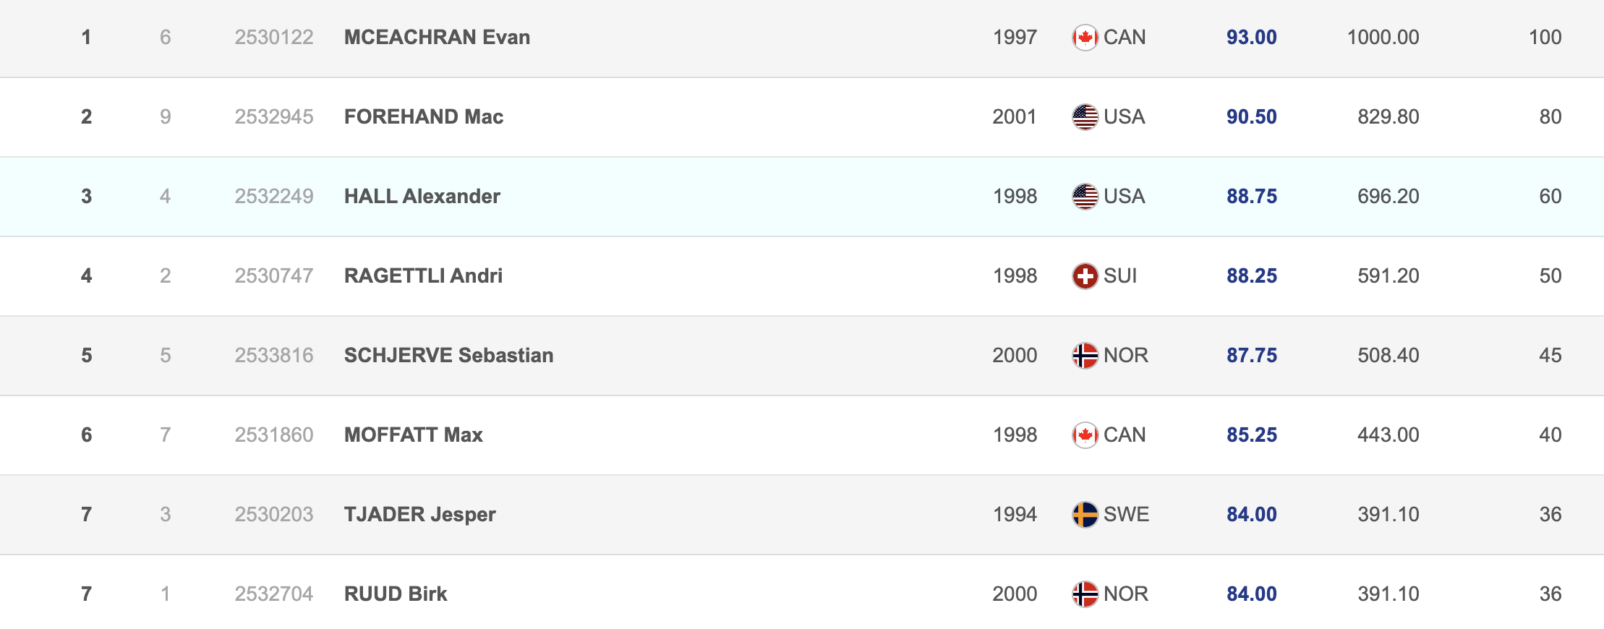
Task: Open RUUD Birk's athlete page
Action: tap(396, 594)
